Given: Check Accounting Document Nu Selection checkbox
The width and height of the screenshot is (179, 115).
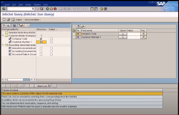Looking at the screenshot, I should 41,51.
